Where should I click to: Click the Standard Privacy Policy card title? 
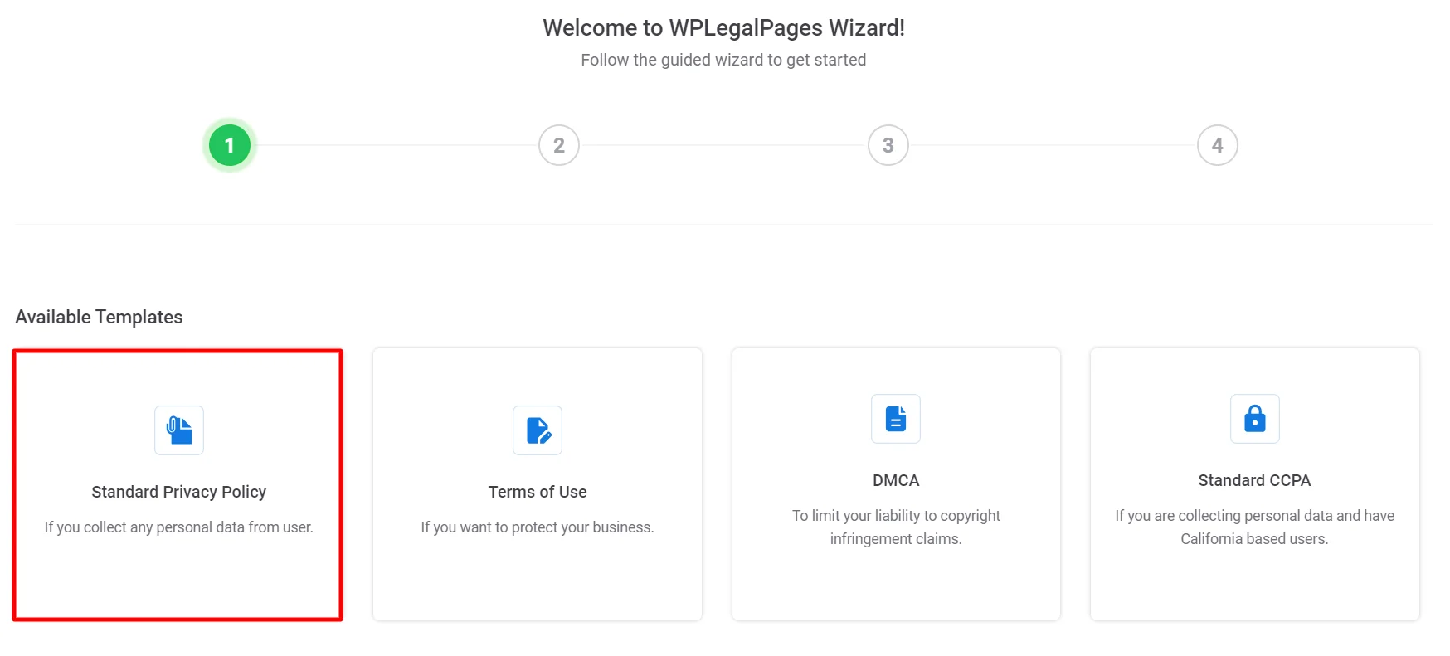tap(178, 491)
